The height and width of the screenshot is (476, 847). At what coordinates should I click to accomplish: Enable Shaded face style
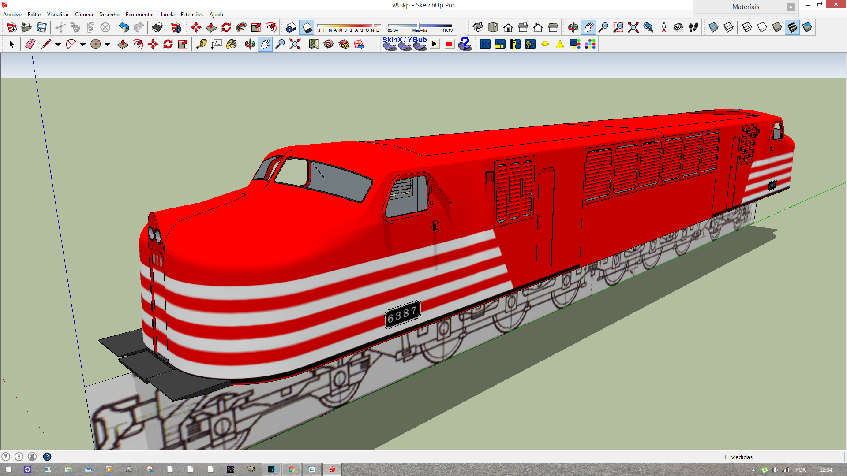[x=777, y=28]
